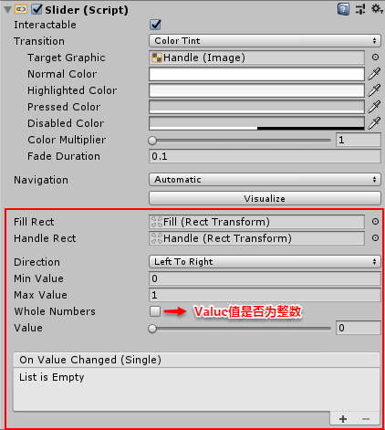
Task: Open object picker for Handle Rect
Action: 376,238
